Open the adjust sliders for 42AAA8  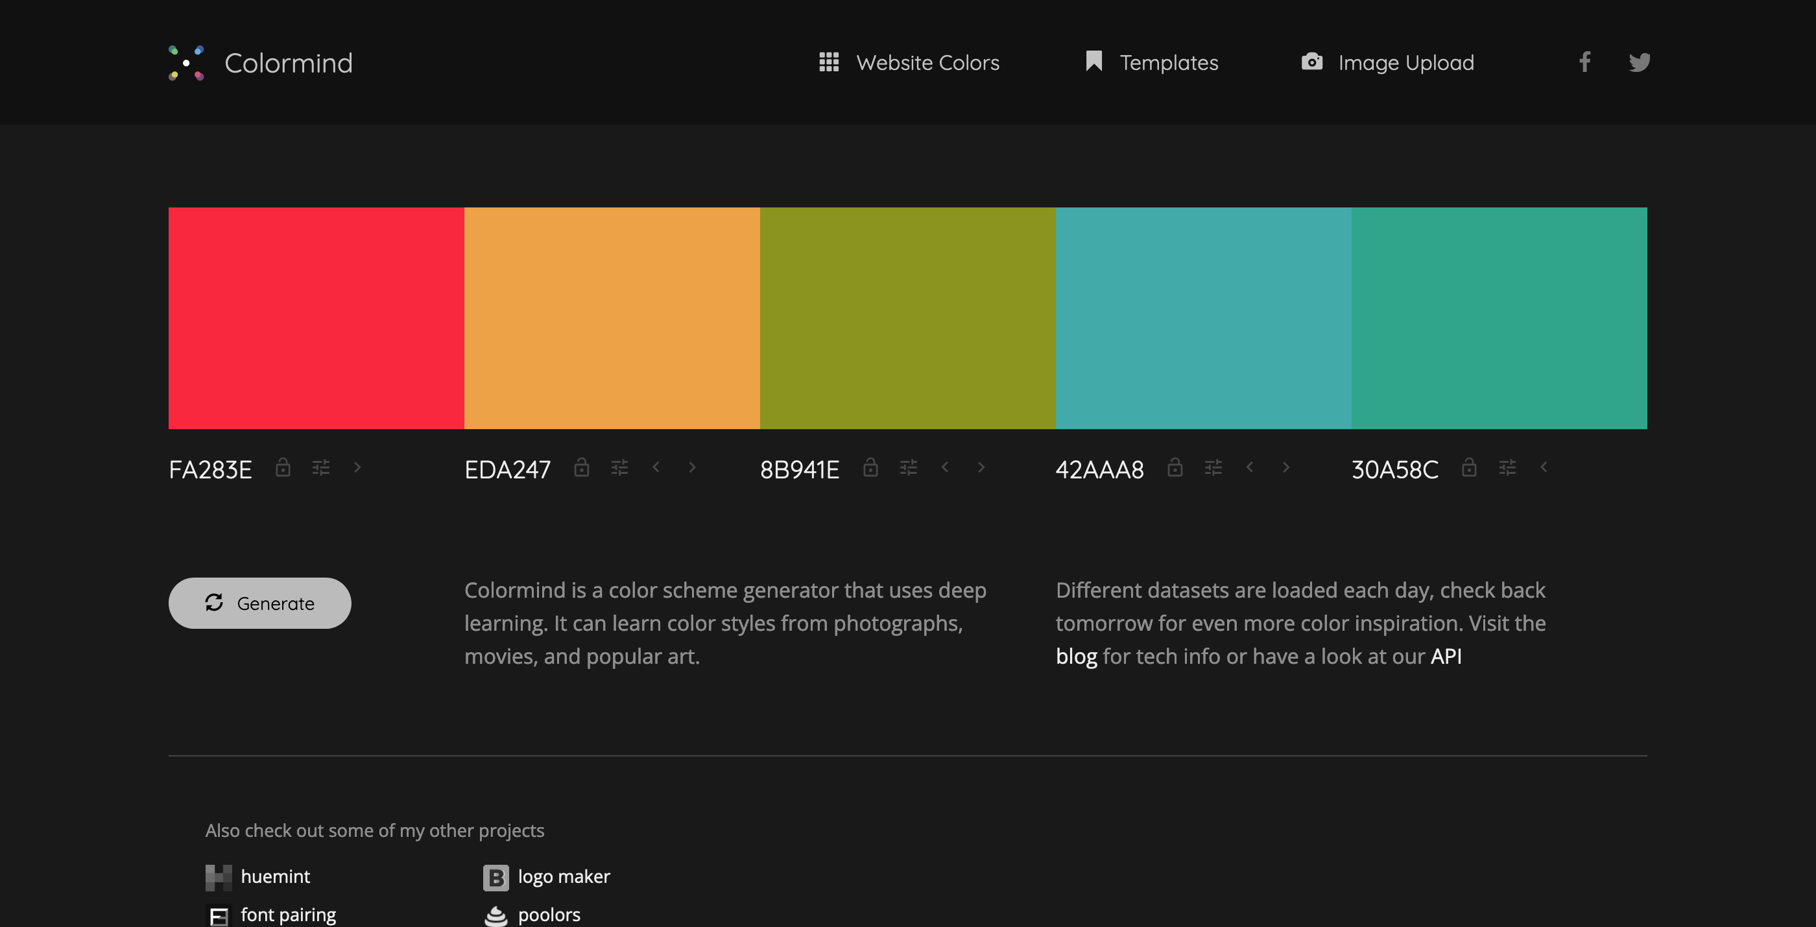(x=1213, y=468)
